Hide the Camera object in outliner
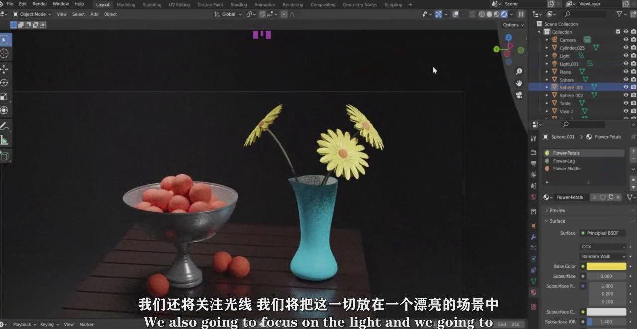 point(626,40)
